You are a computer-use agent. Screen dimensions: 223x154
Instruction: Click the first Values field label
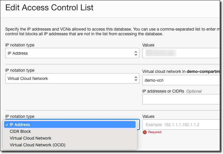pyautogui.click(x=148, y=45)
